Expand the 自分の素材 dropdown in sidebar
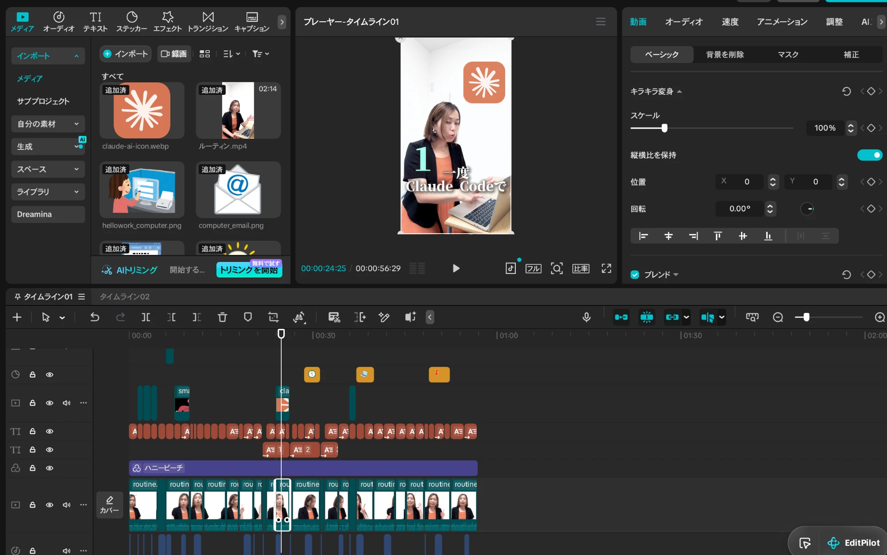887x555 pixels. coord(48,124)
